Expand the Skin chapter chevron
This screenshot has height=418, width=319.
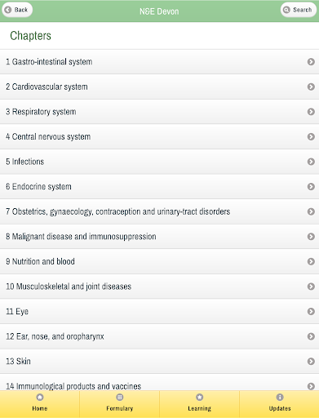click(x=311, y=361)
